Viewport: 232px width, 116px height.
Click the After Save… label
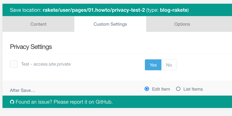(22, 90)
